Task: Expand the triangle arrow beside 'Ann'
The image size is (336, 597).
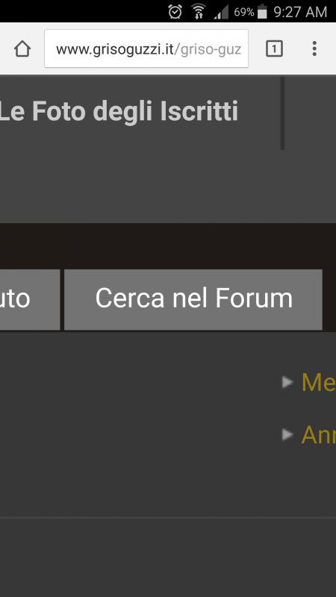Action: [x=287, y=434]
